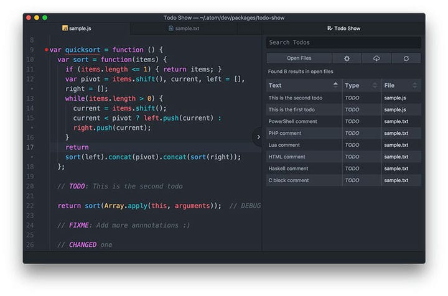Select the 'PowerShell comment' todo
This screenshot has width=448, height=296.
pos(343,121)
